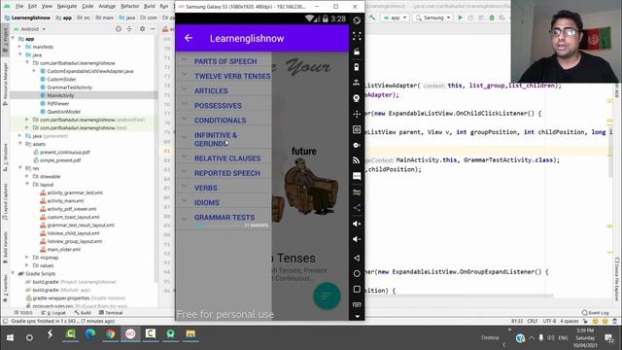Collapse the layout folder
Screen dimensions: 622x350
click(27, 185)
